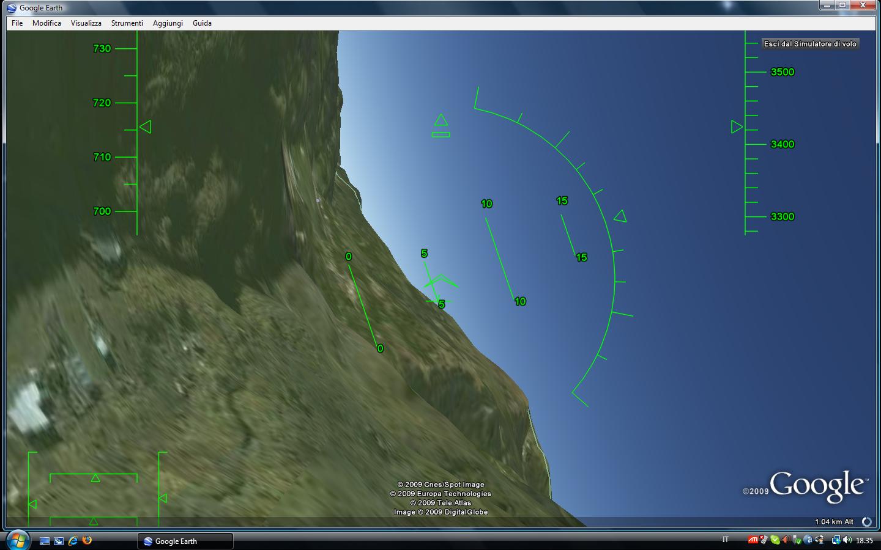881x550 pixels.
Task: Open the Strumenti menu
Action: pos(127,23)
